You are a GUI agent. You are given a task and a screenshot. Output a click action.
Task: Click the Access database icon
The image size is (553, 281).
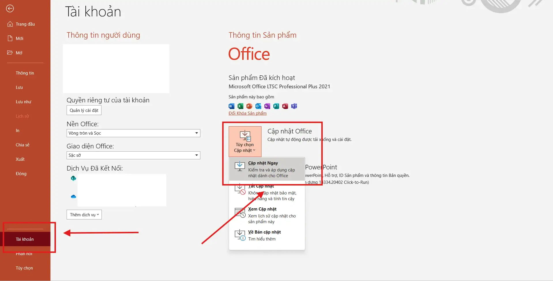click(285, 106)
